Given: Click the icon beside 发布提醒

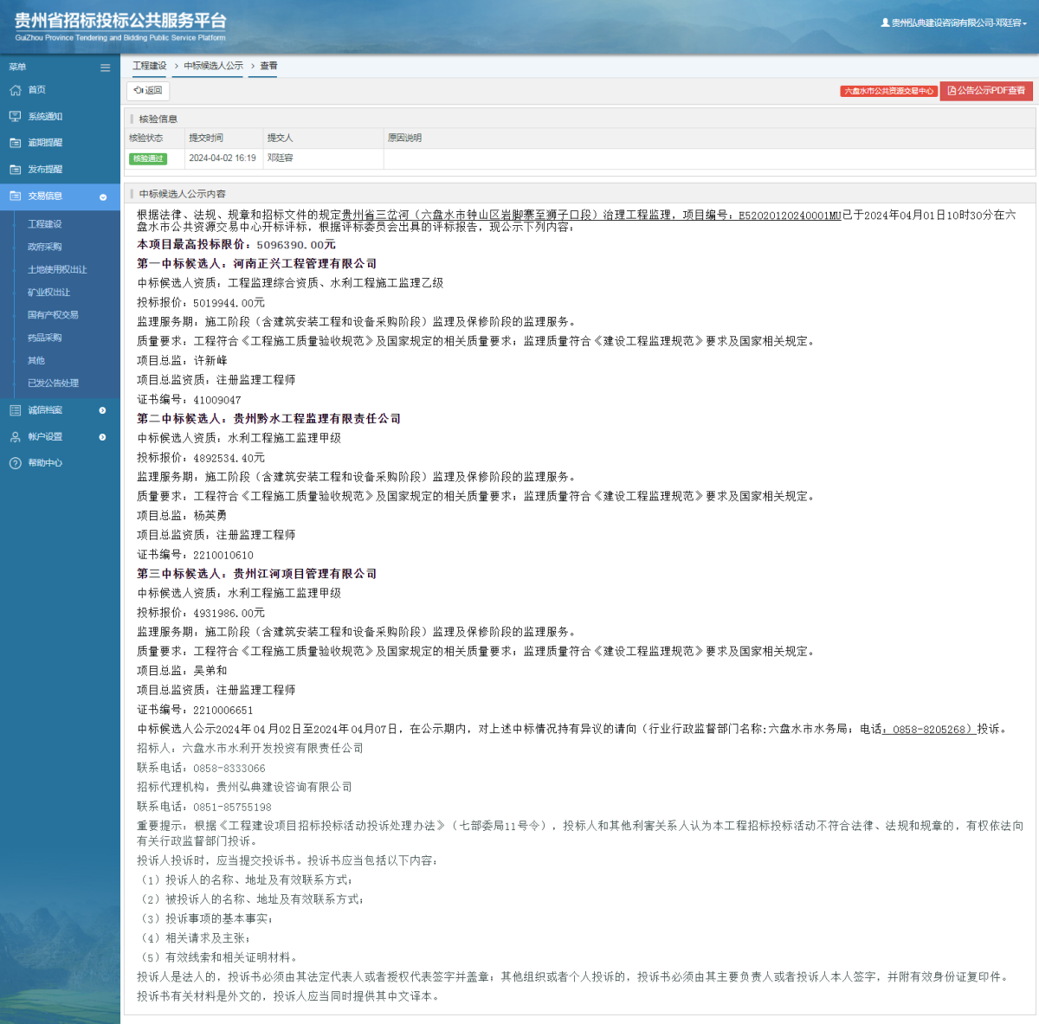Looking at the screenshot, I should point(15,170).
